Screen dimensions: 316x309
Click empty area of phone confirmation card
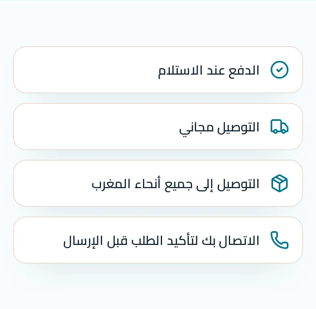point(38,240)
